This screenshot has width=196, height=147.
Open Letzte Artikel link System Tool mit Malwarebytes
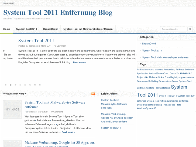point(114,104)
